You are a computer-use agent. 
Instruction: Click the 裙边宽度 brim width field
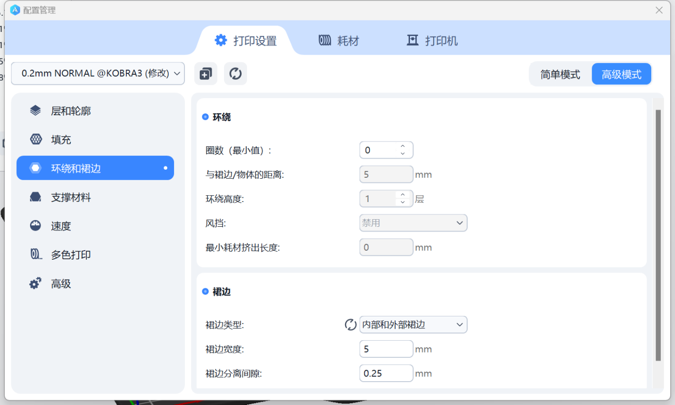pos(386,349)
